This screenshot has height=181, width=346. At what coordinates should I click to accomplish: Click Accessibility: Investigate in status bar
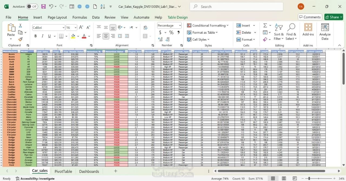pyautogui.click(x=35, y=179)
